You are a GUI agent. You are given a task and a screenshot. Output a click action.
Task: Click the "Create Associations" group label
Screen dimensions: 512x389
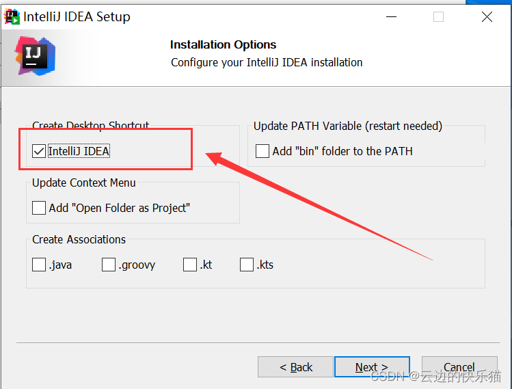[x=79, y=240]
